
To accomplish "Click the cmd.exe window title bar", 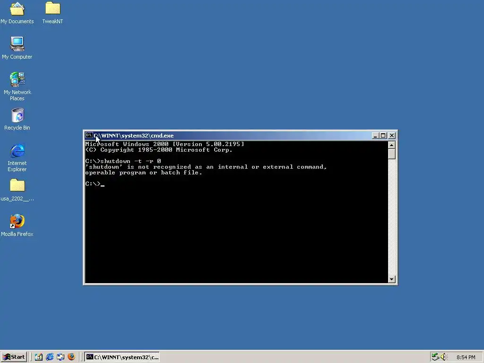I will click(228, 136).
